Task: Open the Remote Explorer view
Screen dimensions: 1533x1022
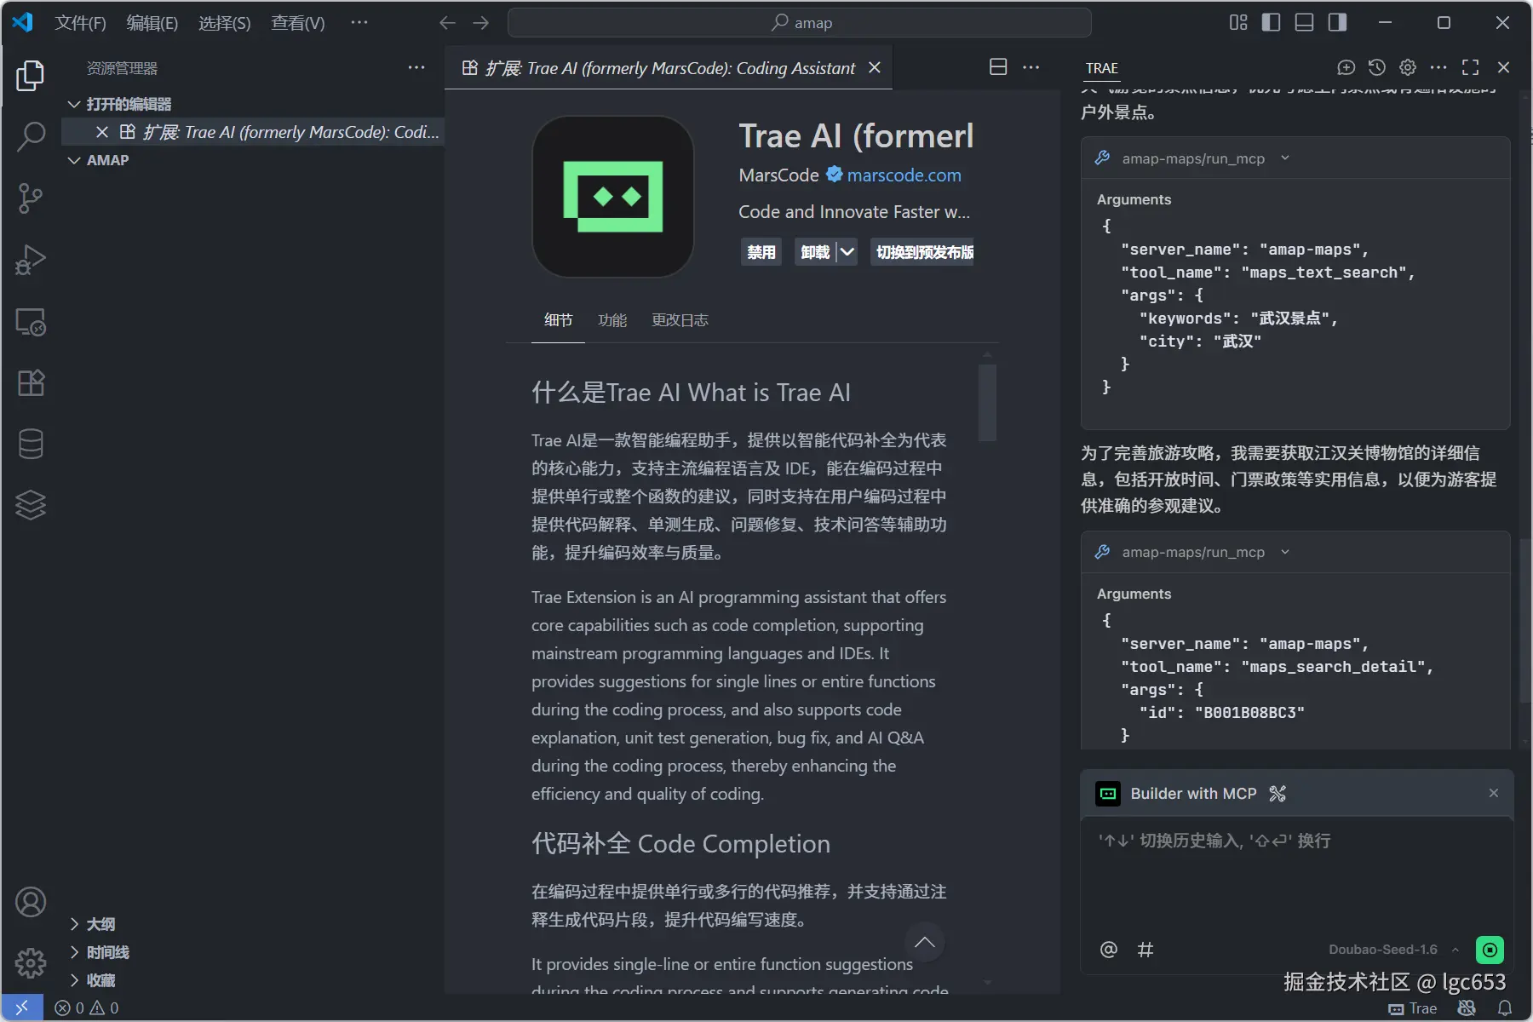Action: 31,322
